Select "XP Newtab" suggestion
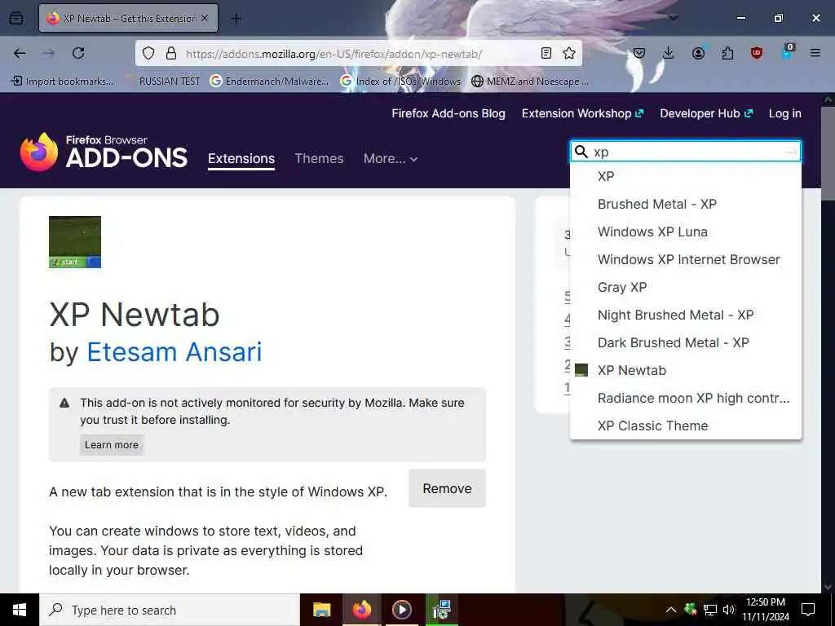Screen dimensions: 835x626 [x=685, y=370]
